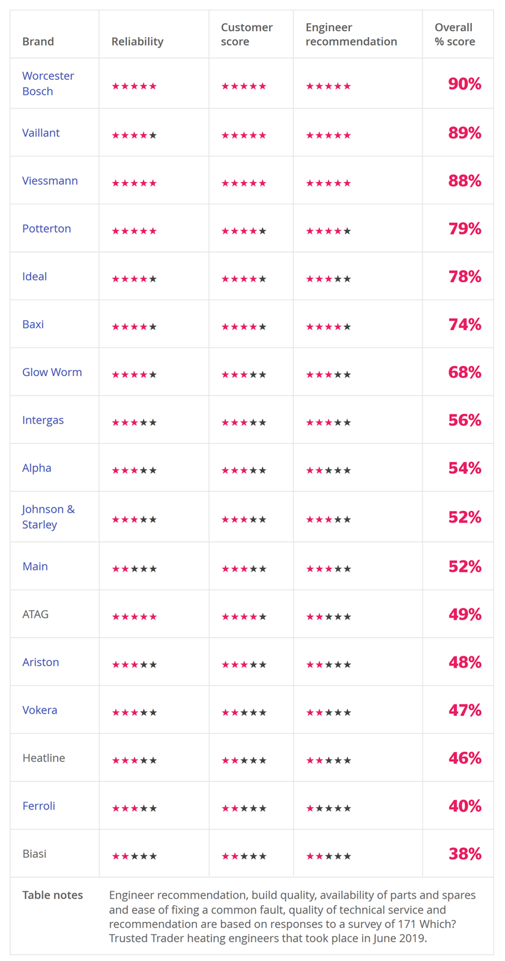Open the Worcester Bosch brand link
Screen dimensions: 505x961
coord(48,83)
